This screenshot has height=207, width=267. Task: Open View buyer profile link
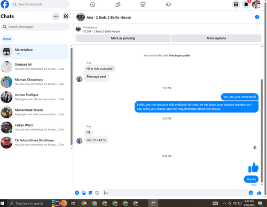(x=179, y=55)
